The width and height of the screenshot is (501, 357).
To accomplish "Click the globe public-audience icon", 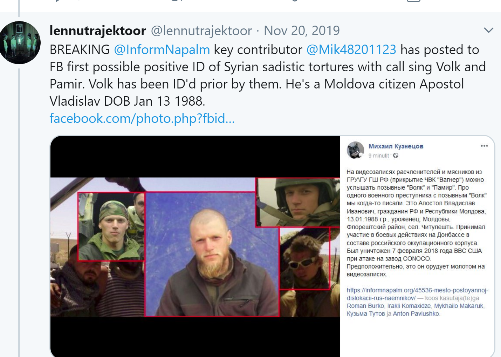I will point(396,156).
